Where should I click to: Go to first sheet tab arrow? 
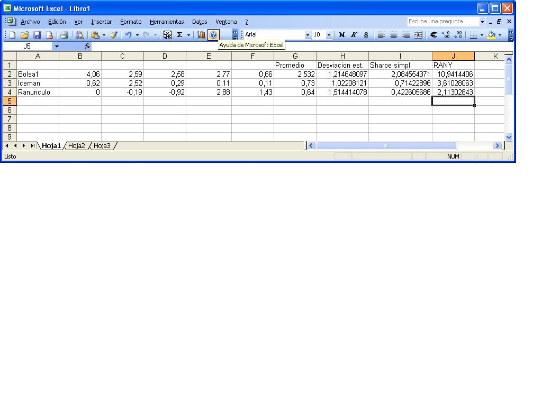pos(6,146)
